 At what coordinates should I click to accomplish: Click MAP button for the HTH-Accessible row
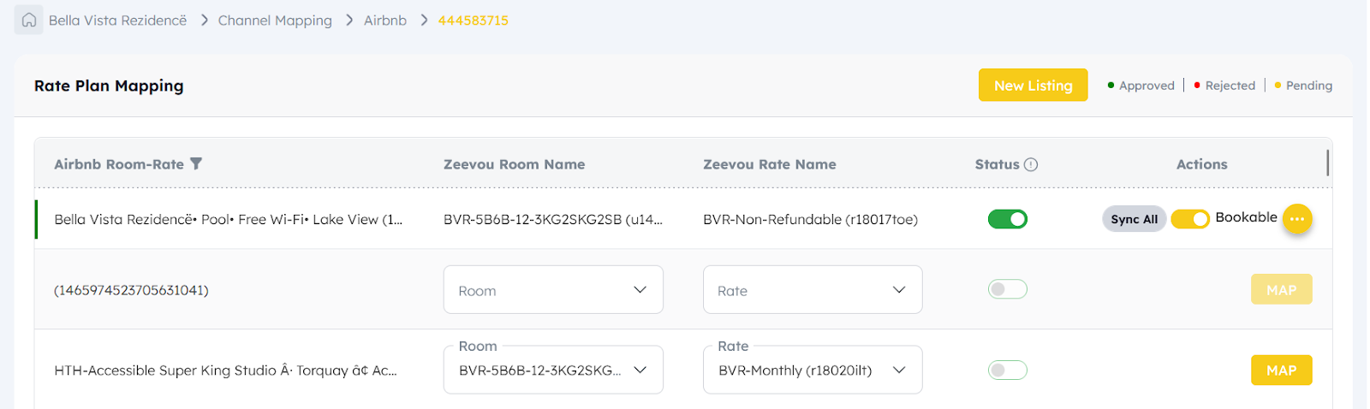tap(1281, 370)
